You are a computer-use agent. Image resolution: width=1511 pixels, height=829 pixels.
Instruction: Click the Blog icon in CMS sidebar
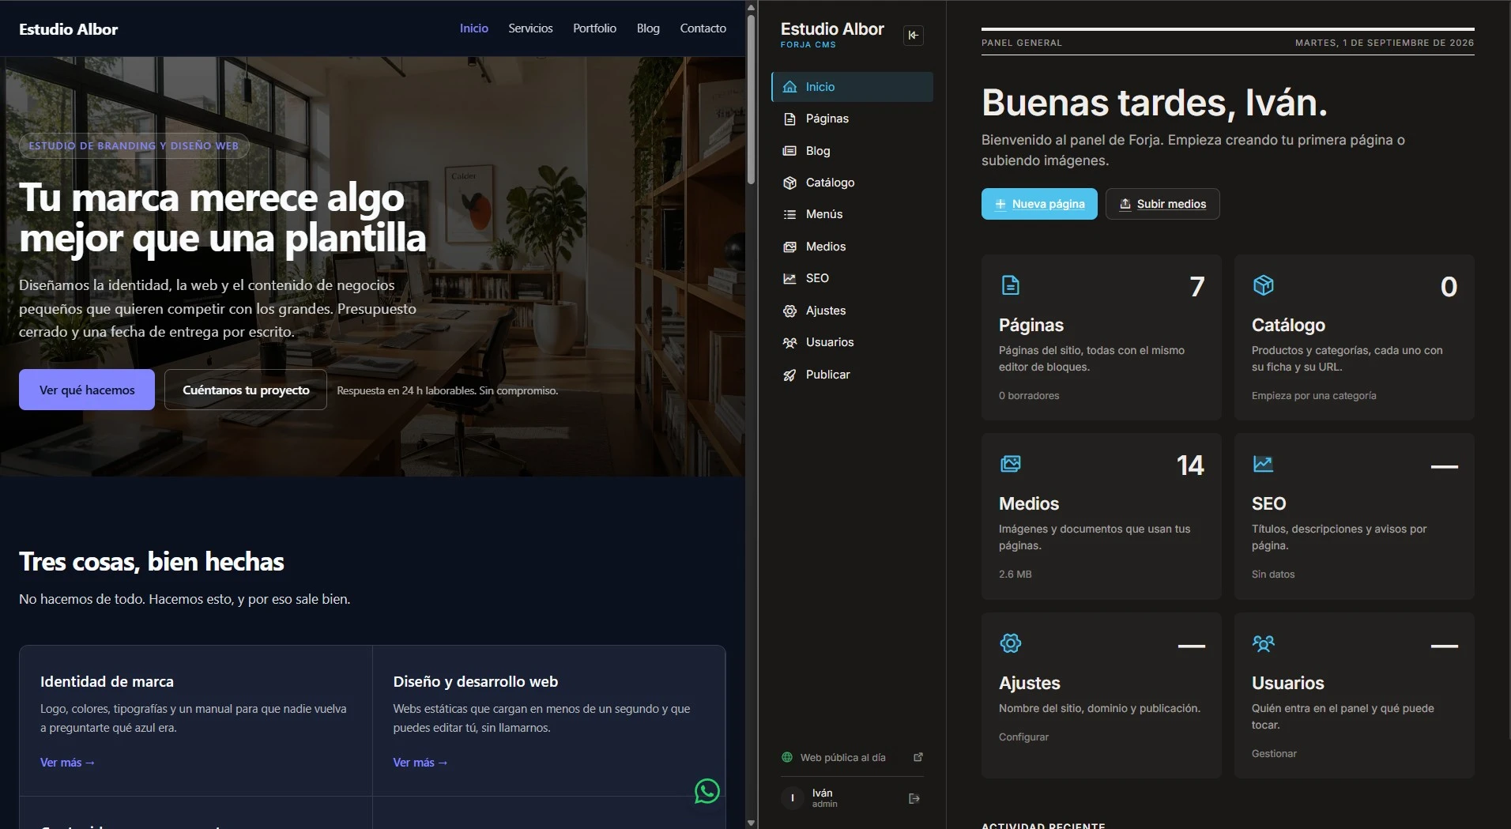tap(789, 151)
